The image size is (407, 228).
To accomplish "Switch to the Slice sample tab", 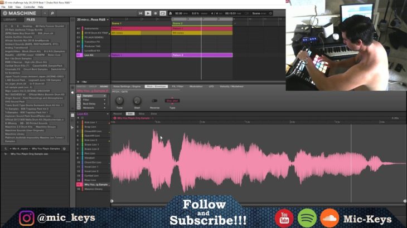I will pos(142,113).
